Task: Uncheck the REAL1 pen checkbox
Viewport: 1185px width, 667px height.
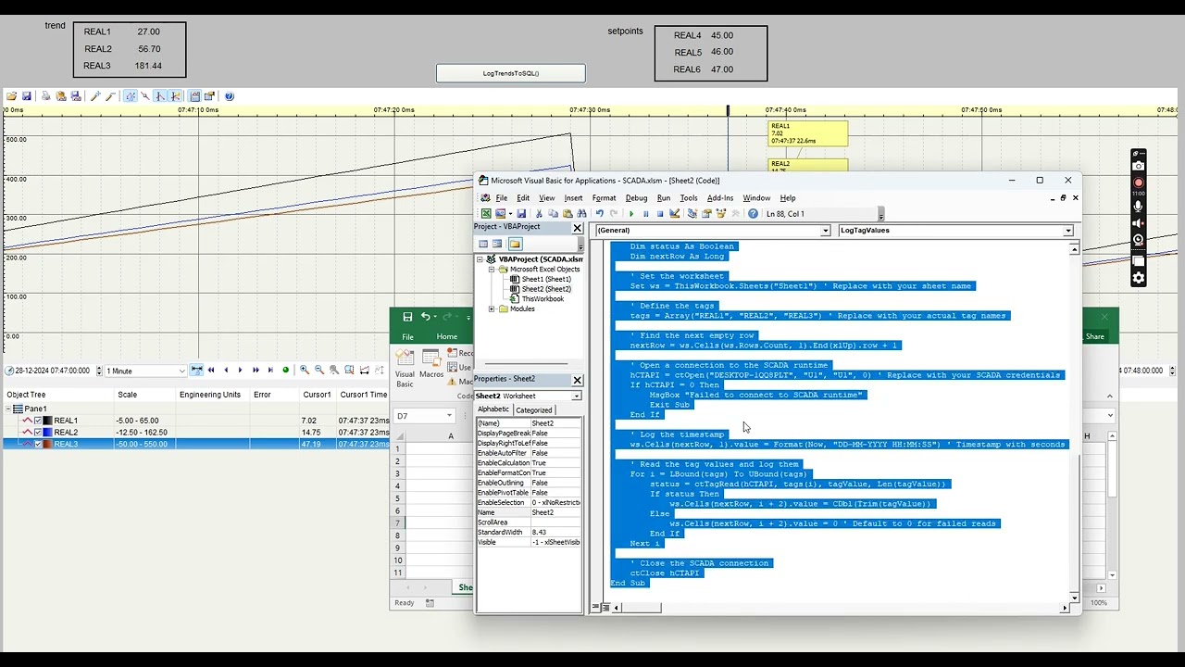Action: coord(38,421)
